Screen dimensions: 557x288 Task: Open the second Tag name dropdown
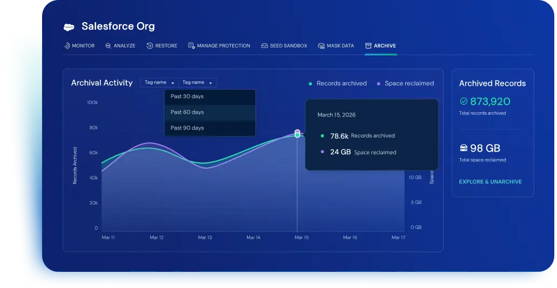[x=198, y=83]
